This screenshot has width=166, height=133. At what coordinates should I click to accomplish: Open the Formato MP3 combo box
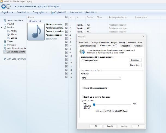click(102, 78)
